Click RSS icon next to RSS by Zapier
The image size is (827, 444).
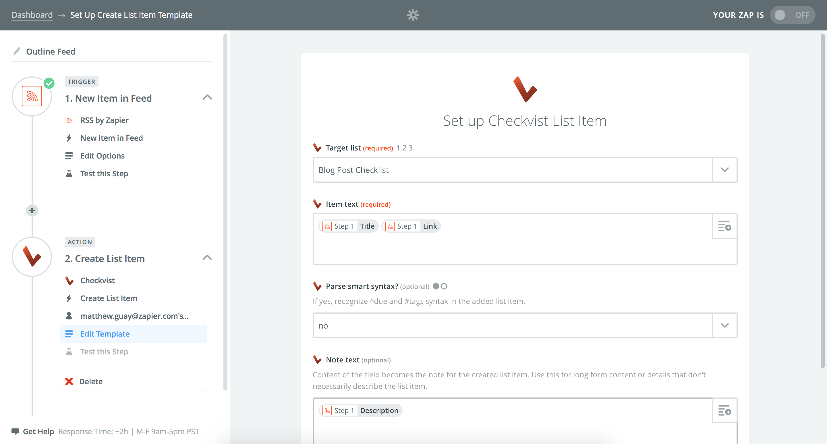pyautogui.click(x=69, y=120)
